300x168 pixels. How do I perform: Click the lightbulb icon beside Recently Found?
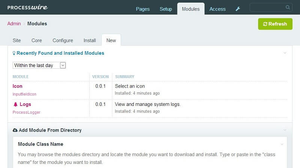14,53
